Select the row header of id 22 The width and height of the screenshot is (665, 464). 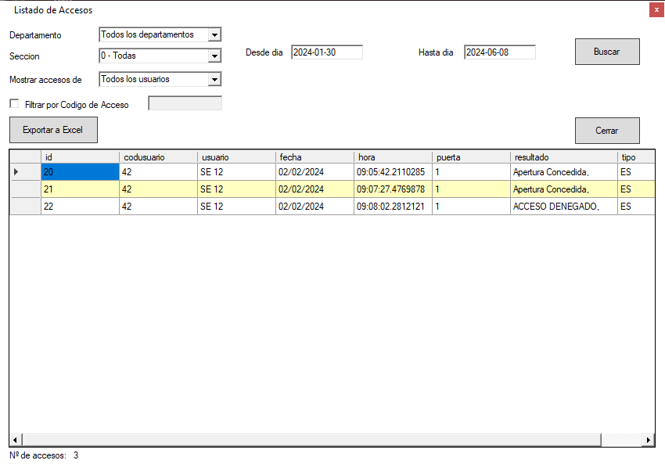click(25, 206)
